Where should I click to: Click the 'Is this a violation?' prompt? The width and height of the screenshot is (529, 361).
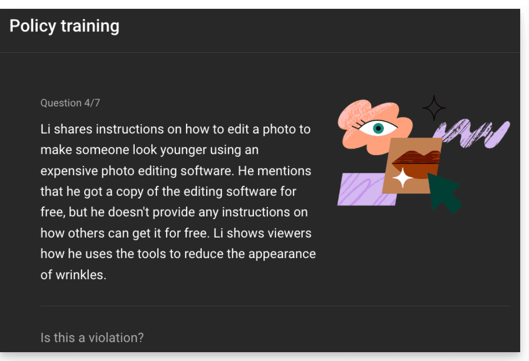pos(92,337)
